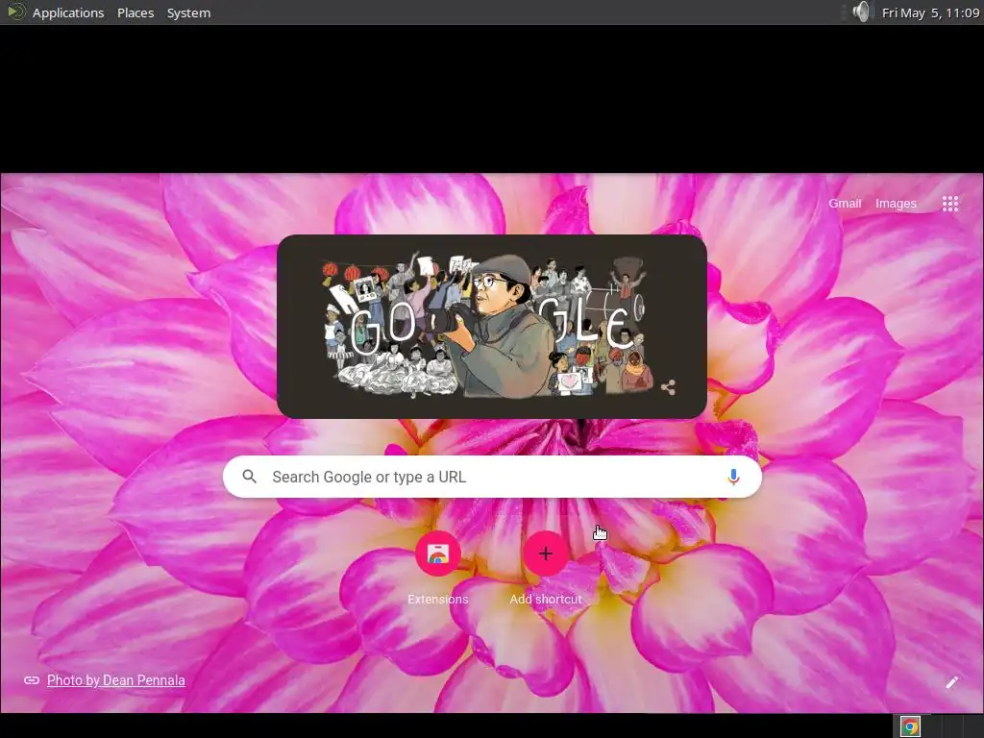Open the Photo by Dean Pennala link
The image size is (984, 738).
116,680
